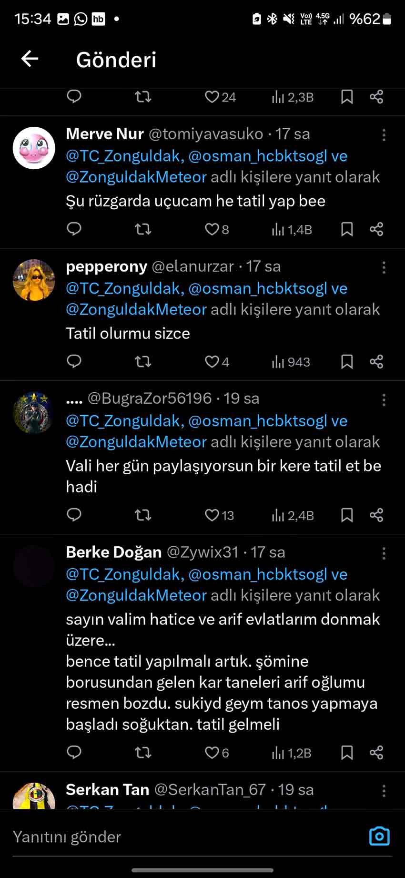Open @ZonguldakMeteor mention in Merve Nur's reply
Viewport: 405px width, 878px height.
coord(136,177)
